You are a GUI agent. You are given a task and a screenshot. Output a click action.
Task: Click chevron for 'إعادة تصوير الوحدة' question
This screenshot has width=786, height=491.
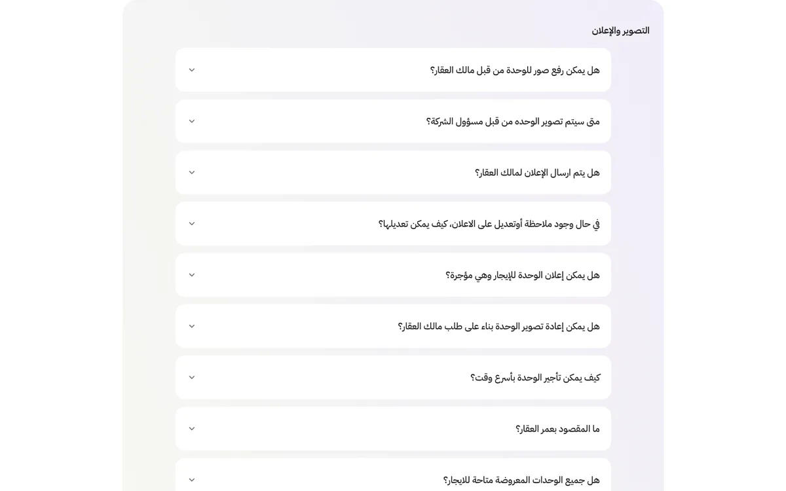(192, 326)
